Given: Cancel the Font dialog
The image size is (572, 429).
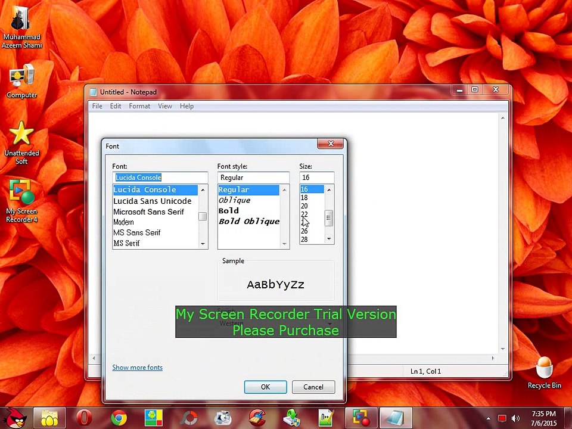Looking at the screenshot, I should (x=313, y=387).
